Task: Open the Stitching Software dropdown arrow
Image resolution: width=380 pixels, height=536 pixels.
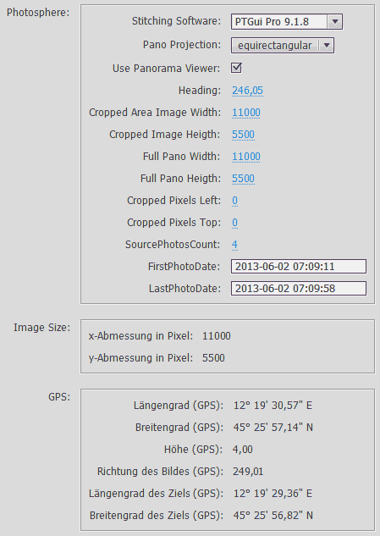Action: 335,22
